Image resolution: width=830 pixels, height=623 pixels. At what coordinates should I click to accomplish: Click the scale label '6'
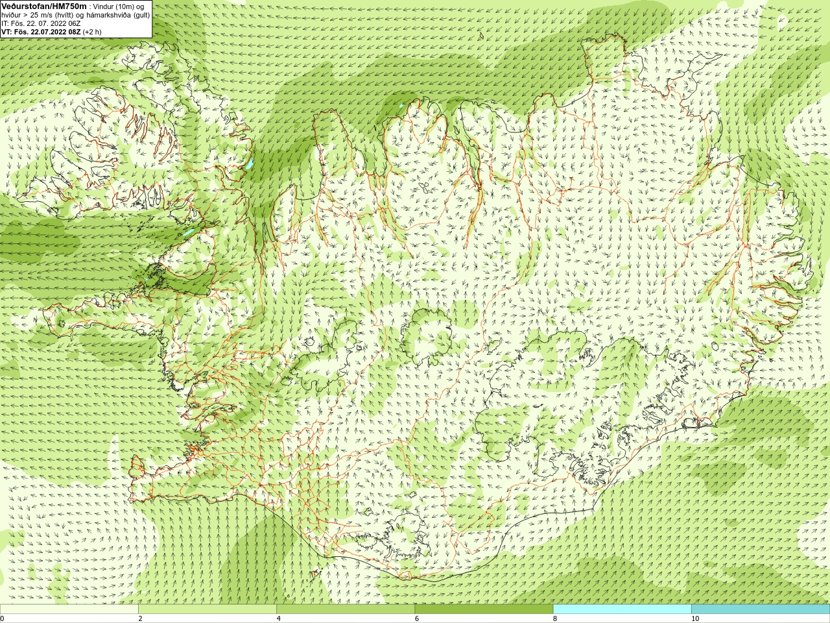point(416,618)
